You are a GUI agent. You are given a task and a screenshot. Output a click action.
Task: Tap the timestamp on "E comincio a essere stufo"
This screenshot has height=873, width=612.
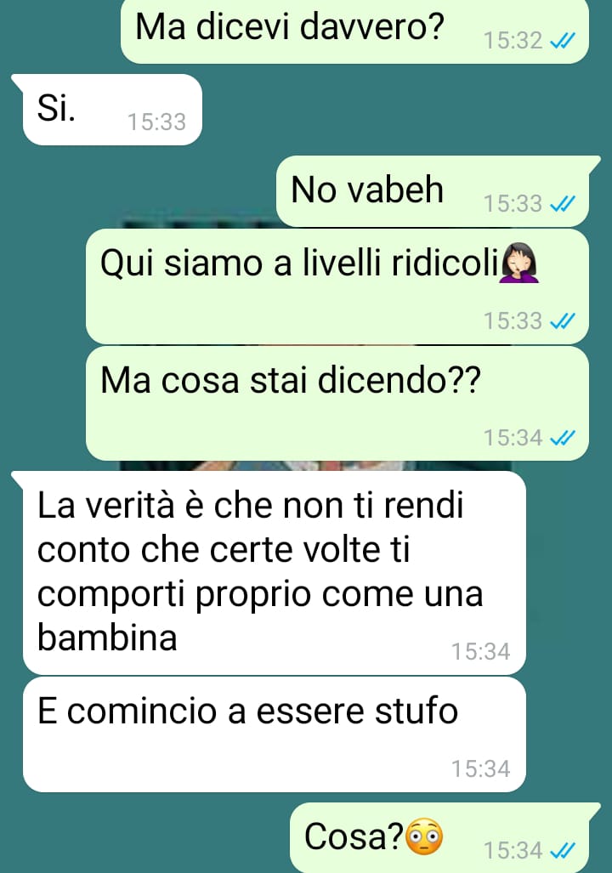point(480,769)
